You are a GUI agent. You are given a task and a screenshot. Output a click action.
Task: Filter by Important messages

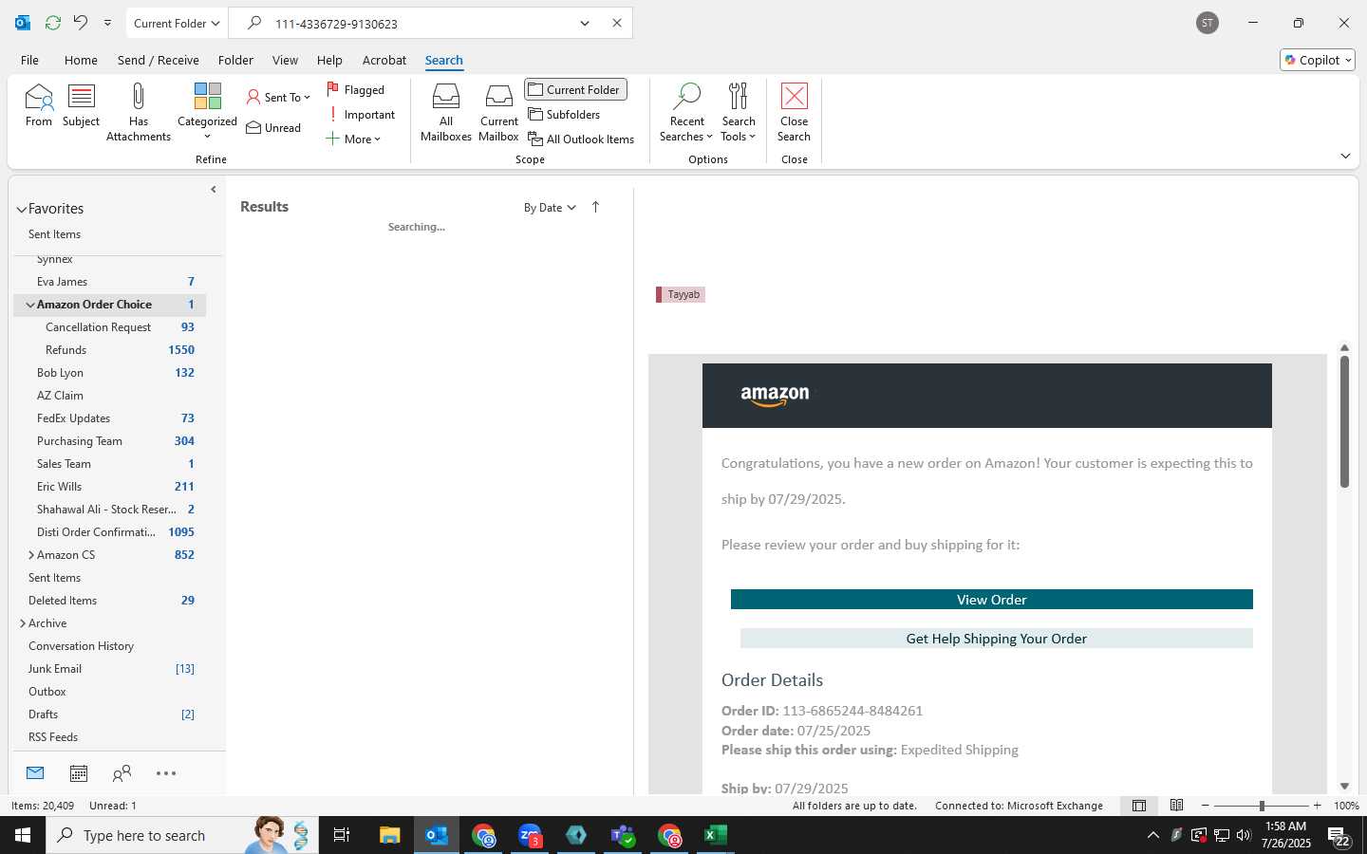(x=361, y=115)
